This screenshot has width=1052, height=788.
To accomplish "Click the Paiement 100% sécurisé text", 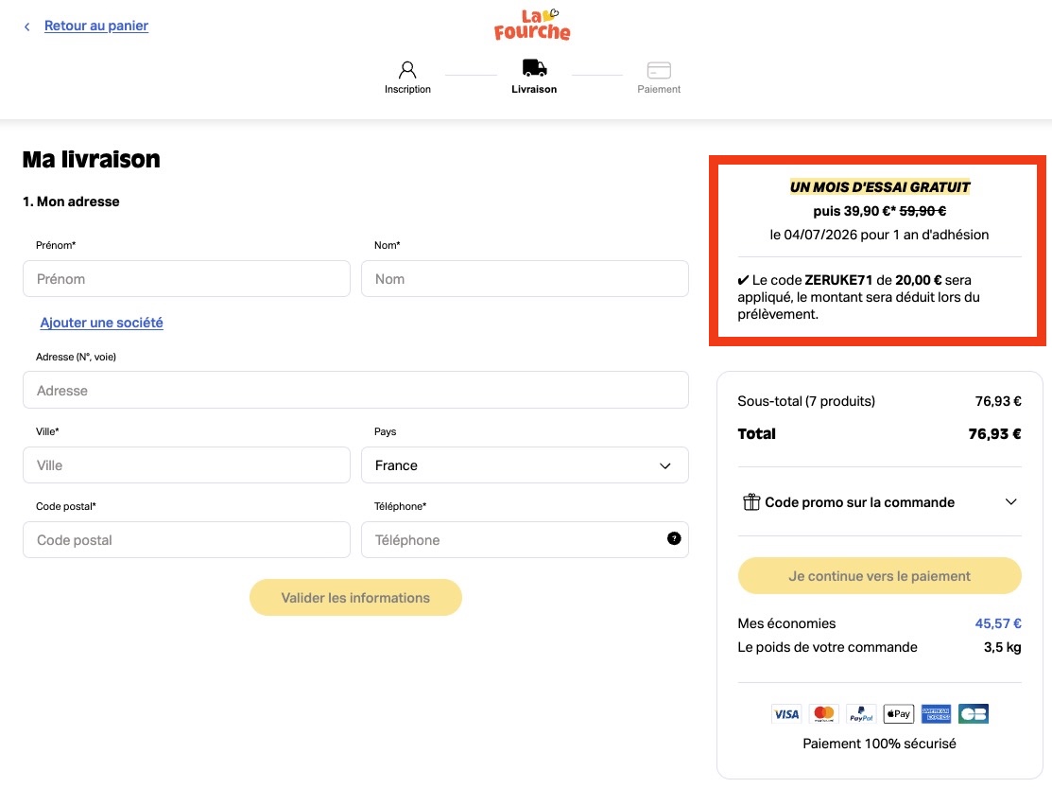I will (880, 744).
